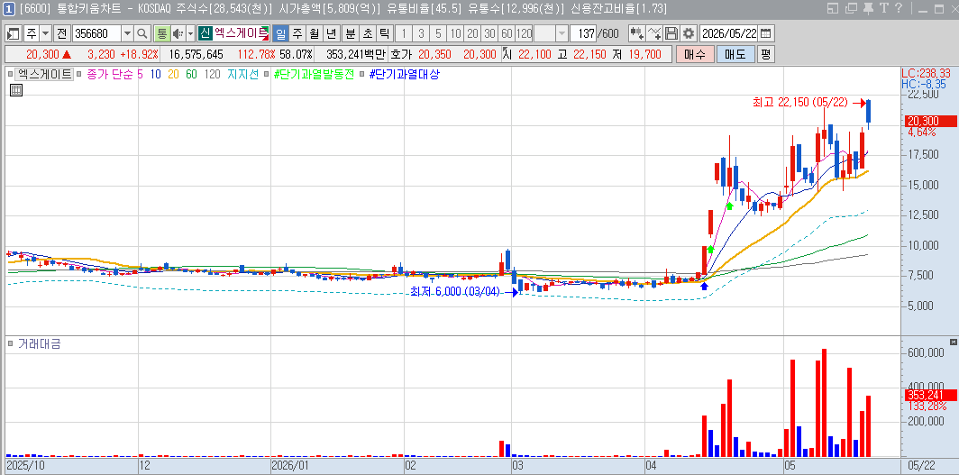Click the blue 10 moving average label
959x475 pixels.
(155, 74)
